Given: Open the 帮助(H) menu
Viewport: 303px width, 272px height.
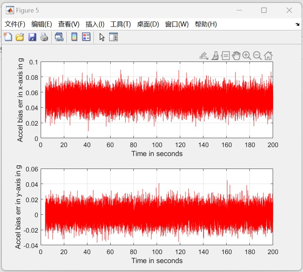Looking at the screenshot, I should [x=206, y=24].
